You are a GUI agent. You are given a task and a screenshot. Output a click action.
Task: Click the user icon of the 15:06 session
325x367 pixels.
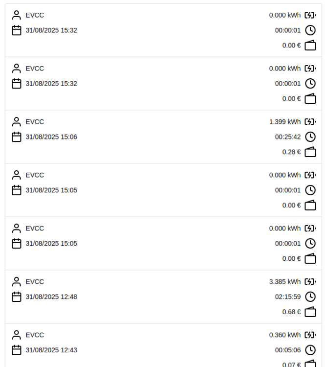(17, 121)
